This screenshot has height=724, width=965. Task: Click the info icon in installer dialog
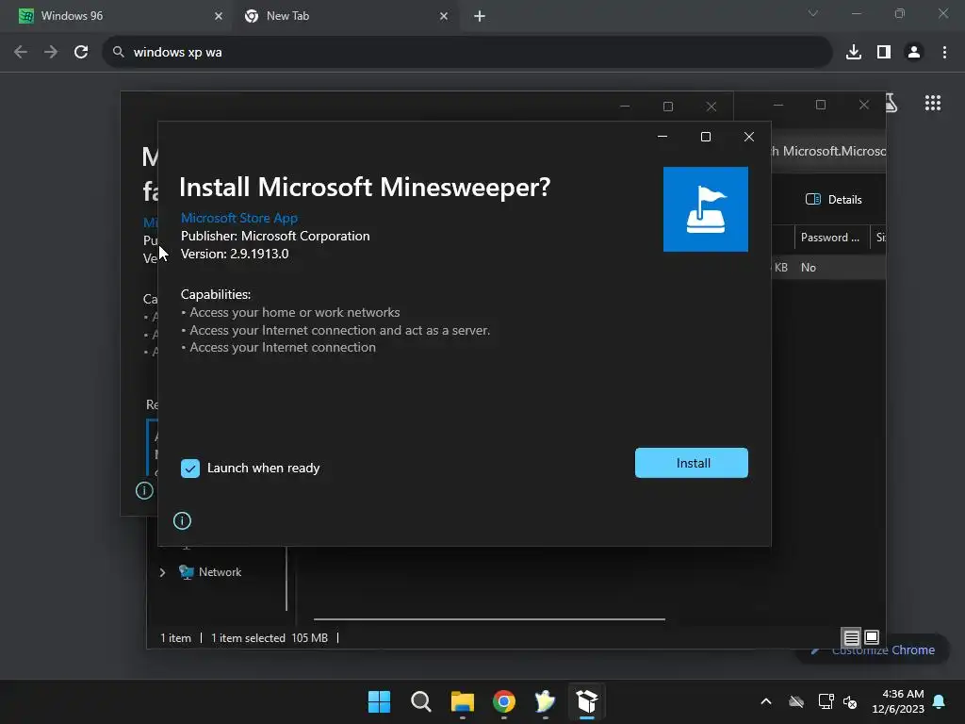(182, 520)
